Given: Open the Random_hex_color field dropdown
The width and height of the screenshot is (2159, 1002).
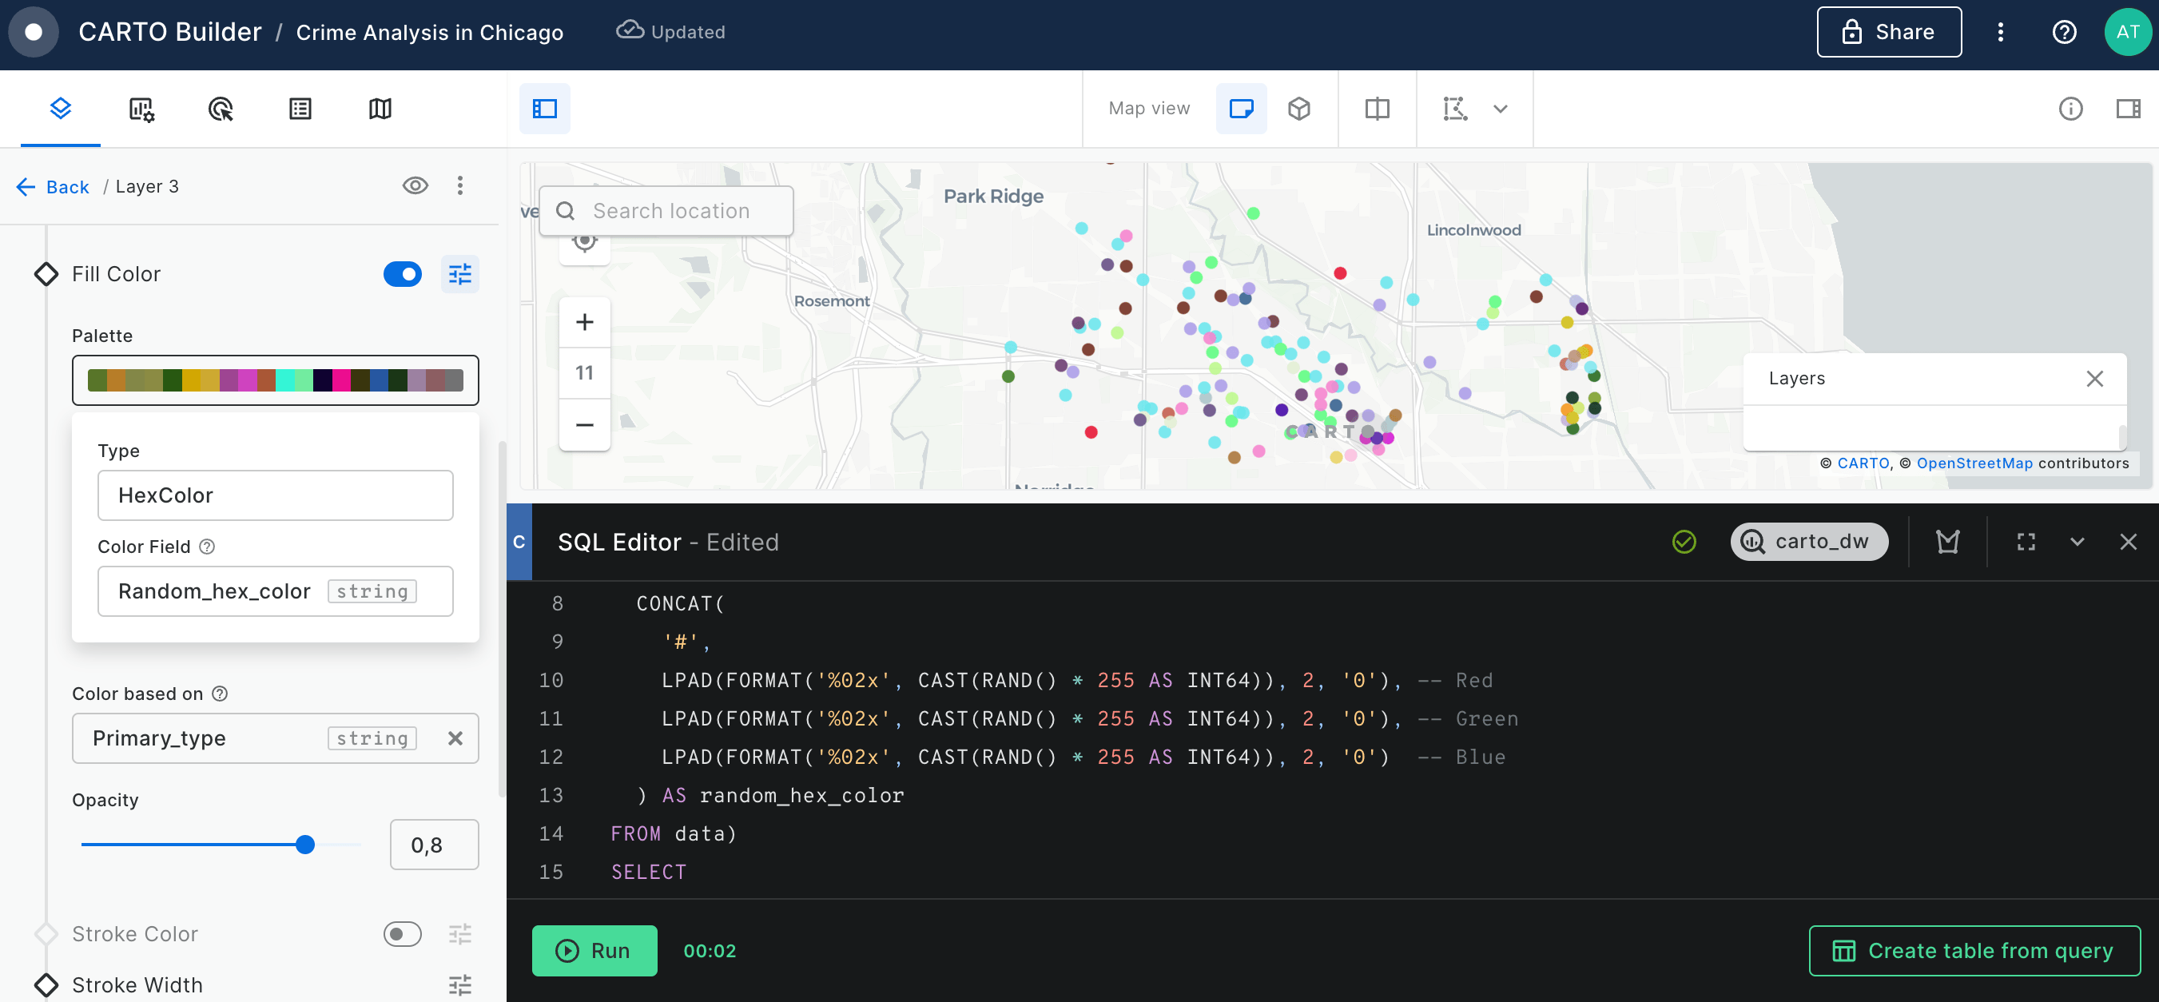Looking at the screenshot, I should tap(275, 590).
